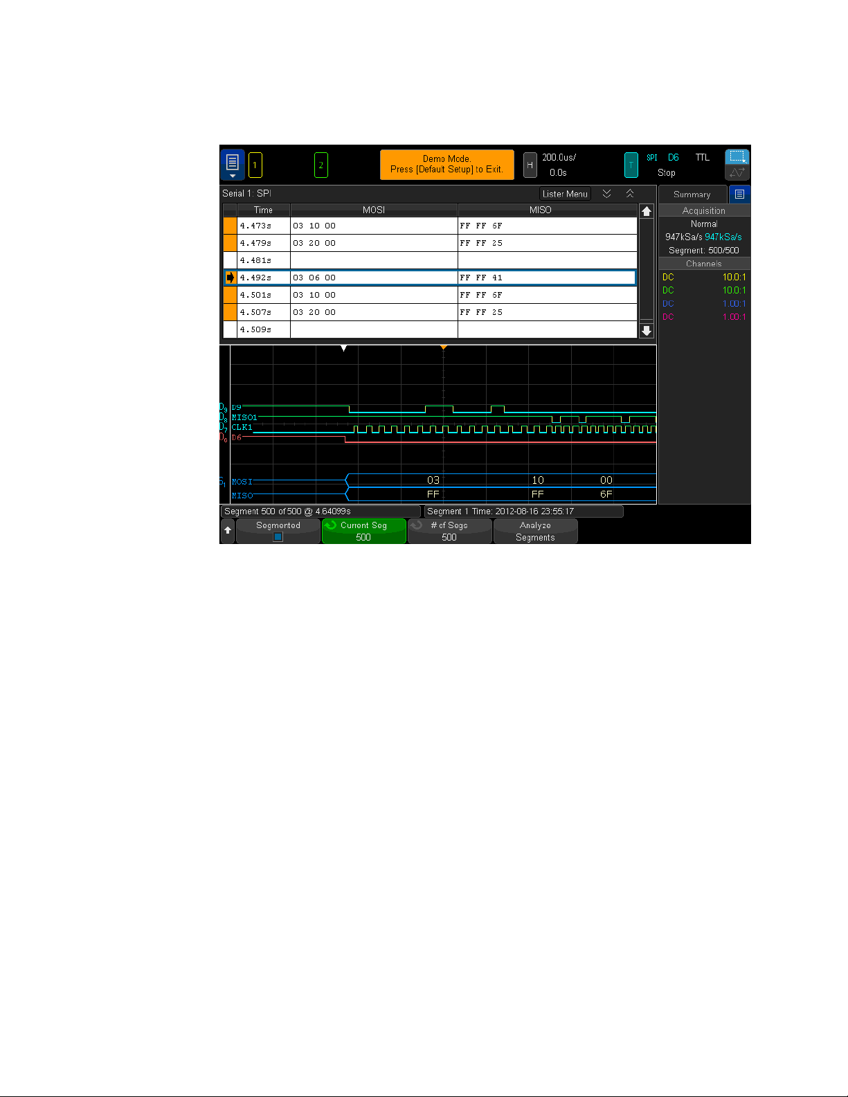
Task: Click the decoded MISO byte 6F on waveform
Action: (606, 494)
